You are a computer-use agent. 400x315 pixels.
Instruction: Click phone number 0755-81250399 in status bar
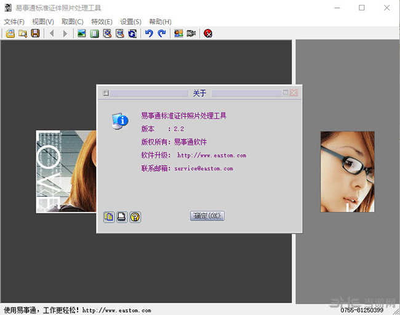tap(362, 310)
